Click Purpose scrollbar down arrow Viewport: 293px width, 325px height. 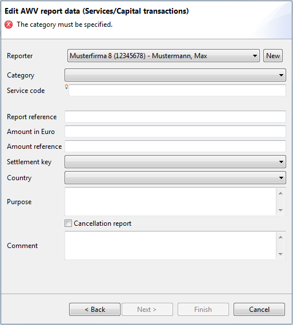(281, 210)
